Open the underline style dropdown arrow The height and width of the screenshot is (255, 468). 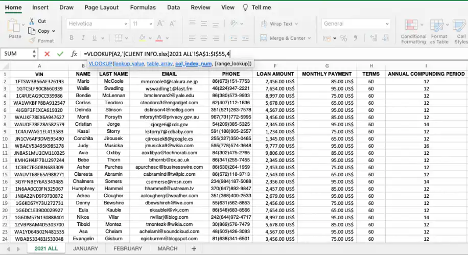coord(103,38)
